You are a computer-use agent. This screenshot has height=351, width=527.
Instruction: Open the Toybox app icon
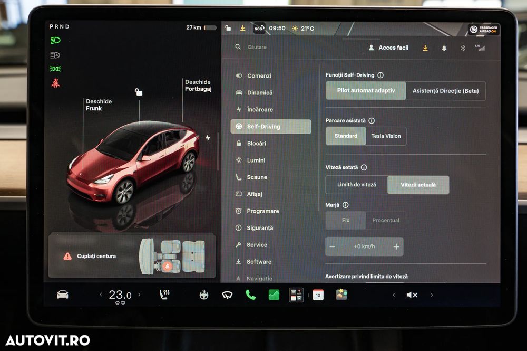coord(341,294)
